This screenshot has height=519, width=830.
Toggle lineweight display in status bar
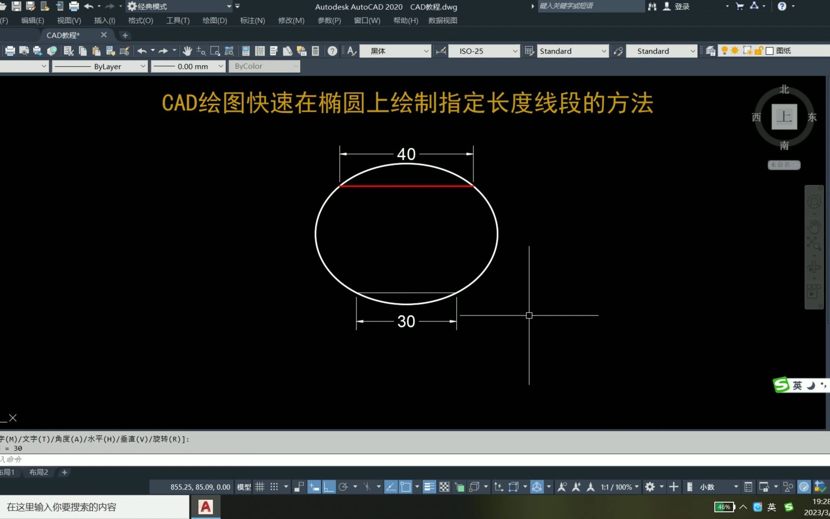(429, 487)
